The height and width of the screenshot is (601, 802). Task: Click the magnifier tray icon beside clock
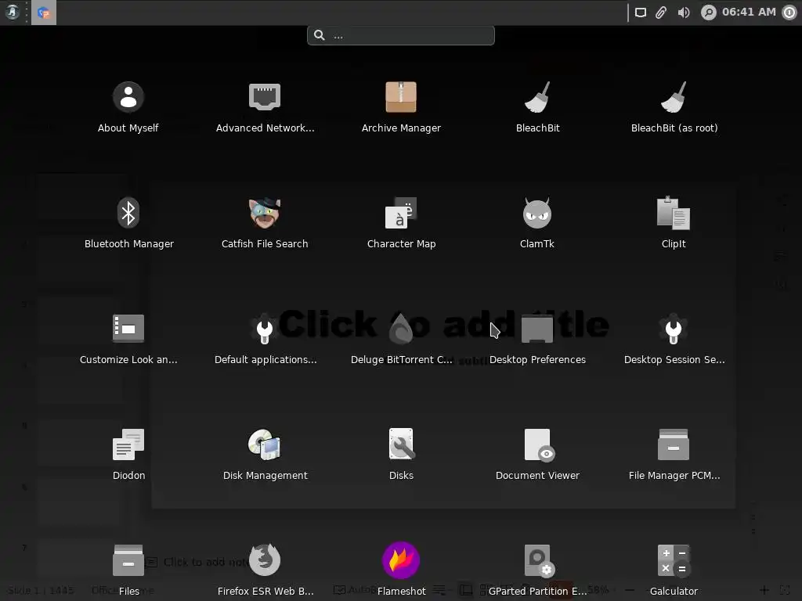point(708,13)
